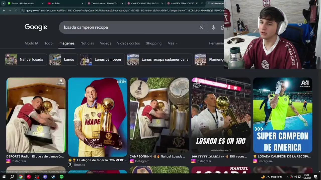Open the LOSADA CAMPEÓN DE LA RECOPA link
321x180 pixels.
[x=282, y=156]
